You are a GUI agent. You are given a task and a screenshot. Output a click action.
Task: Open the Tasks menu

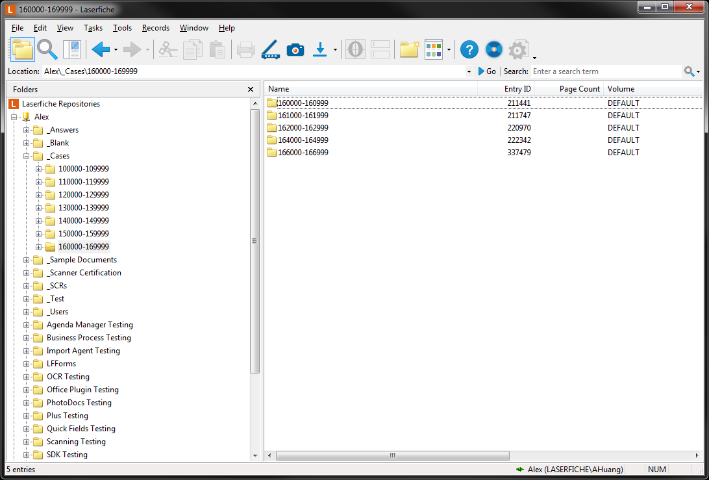pos(93,28)
